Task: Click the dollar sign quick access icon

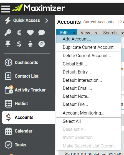Action: (x=19, y=44)
